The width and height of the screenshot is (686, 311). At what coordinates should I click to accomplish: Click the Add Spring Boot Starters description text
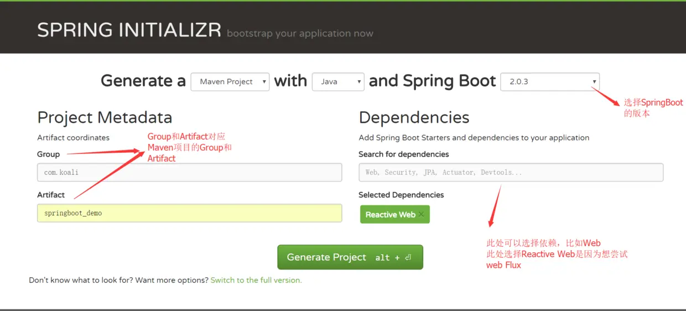tap(474, 137)
